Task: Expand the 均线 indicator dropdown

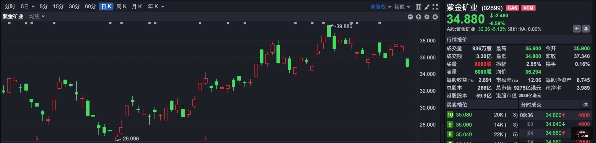Action: [x=37, y=16]
